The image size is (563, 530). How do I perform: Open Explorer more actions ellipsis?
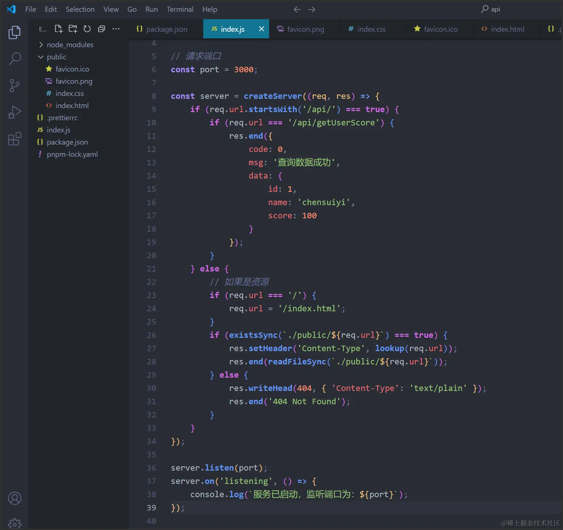(116, 29)
